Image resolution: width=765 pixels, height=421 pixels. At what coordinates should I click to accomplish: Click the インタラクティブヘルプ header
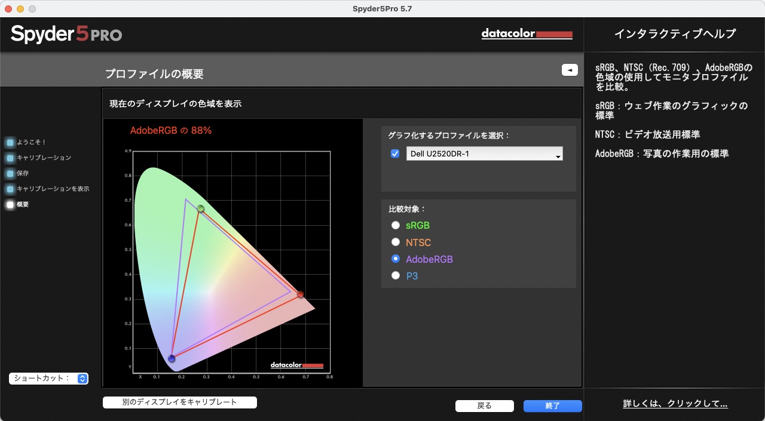pyautogui.click(x=675, y=33)
